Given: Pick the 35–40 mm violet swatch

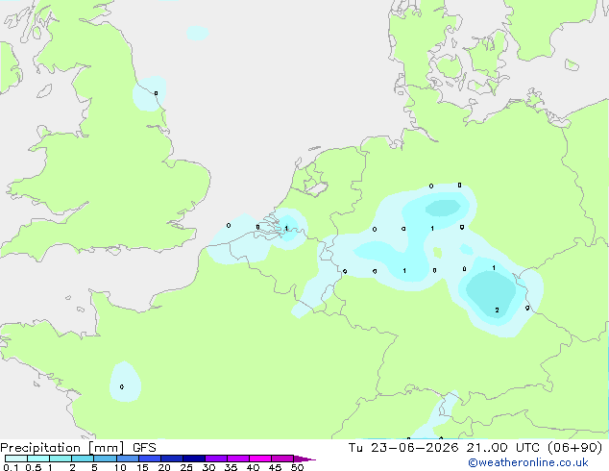Looking at the screenshot, I should pos(237,459).
